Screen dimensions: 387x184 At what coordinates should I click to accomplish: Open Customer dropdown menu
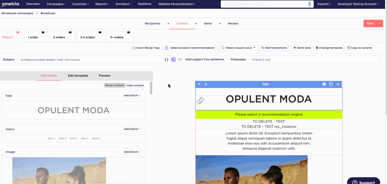coord(80,4)
